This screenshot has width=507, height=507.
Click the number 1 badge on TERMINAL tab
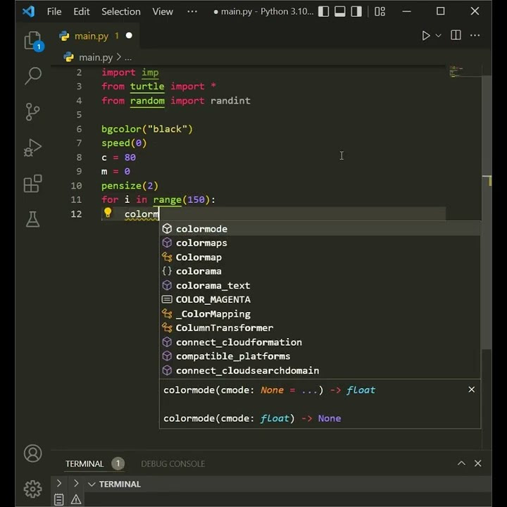point(118,463)
